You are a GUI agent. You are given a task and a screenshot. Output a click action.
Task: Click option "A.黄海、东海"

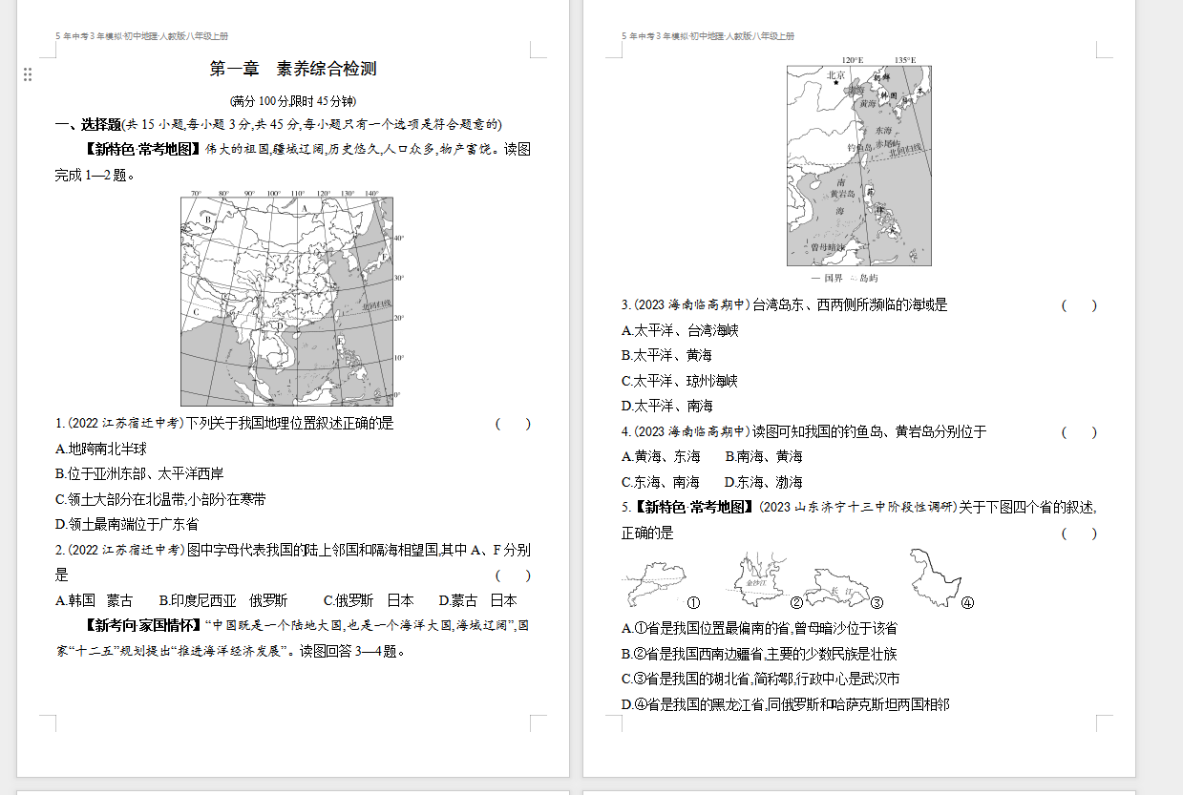[x=661, y=456]
